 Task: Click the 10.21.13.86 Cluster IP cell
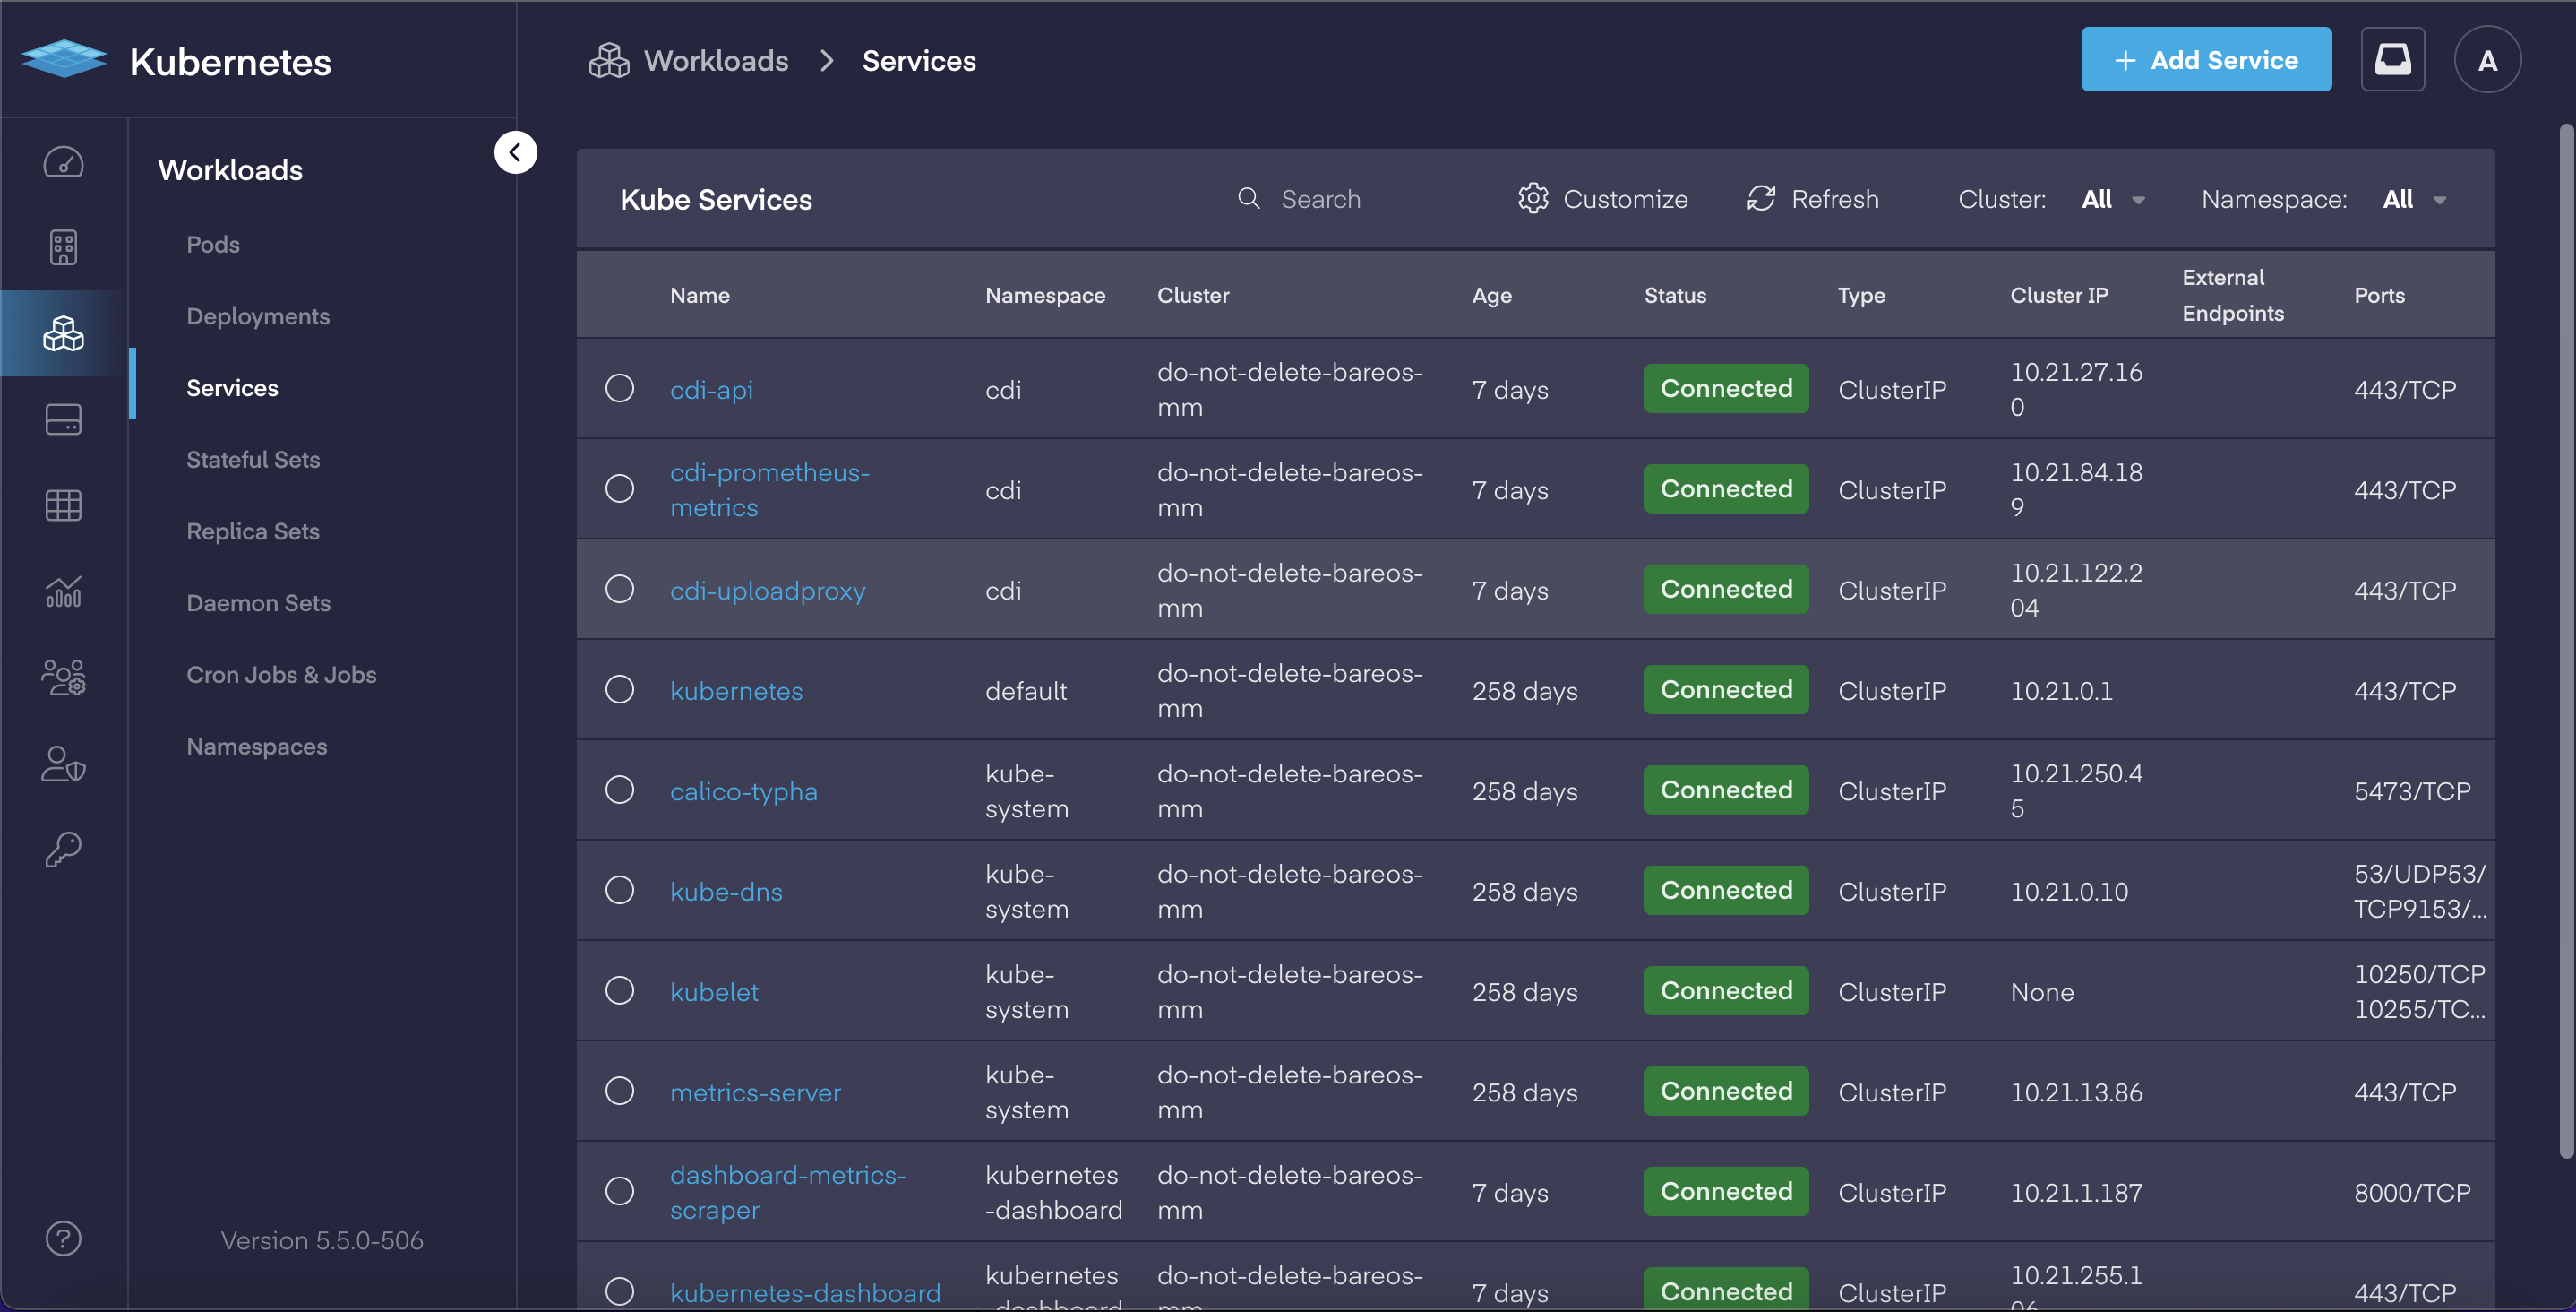click(x=2076, y=1092)
